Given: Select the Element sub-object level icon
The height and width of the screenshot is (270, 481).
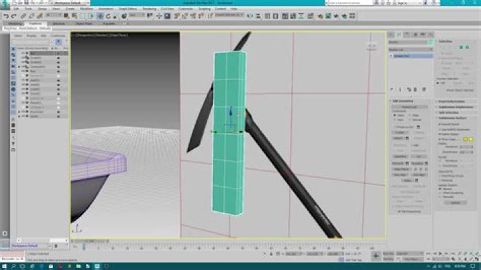Looking at the screenshot, I should point(467,47).
